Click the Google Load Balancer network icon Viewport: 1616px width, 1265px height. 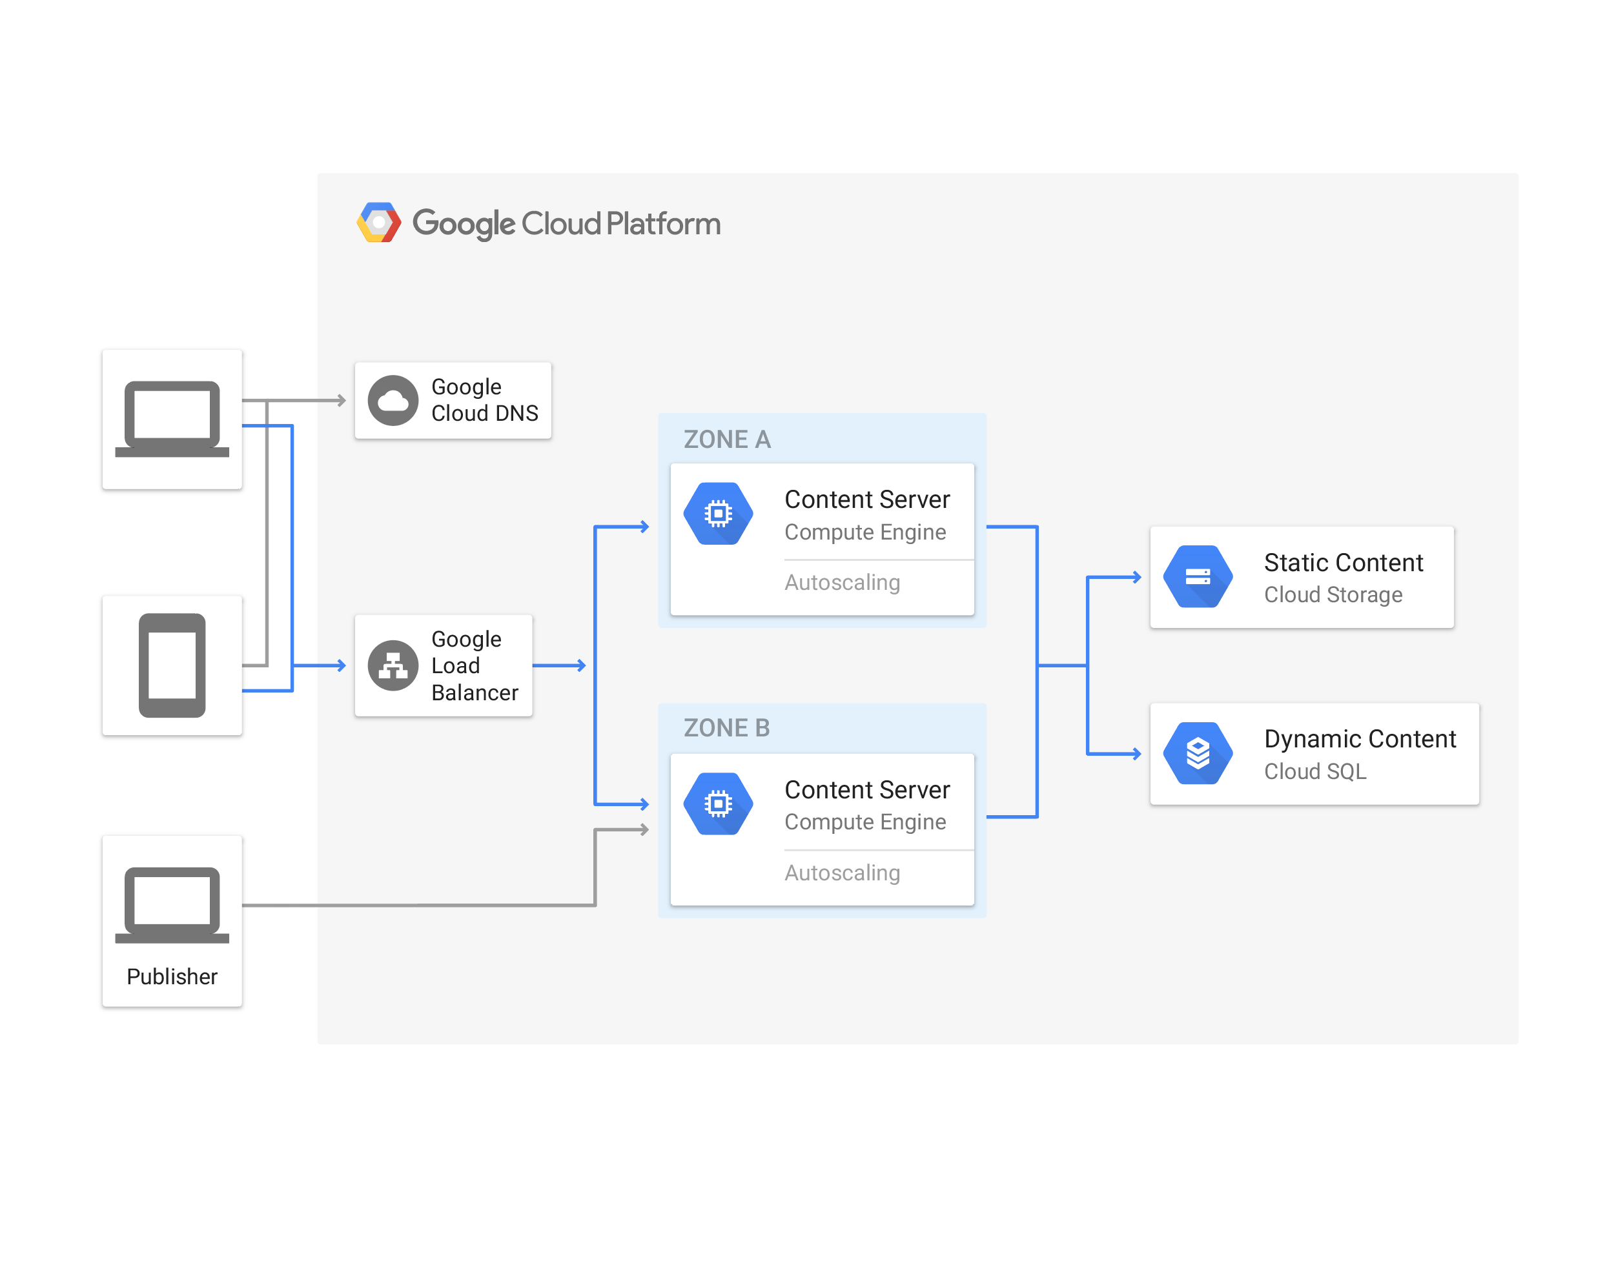point(393,666)
